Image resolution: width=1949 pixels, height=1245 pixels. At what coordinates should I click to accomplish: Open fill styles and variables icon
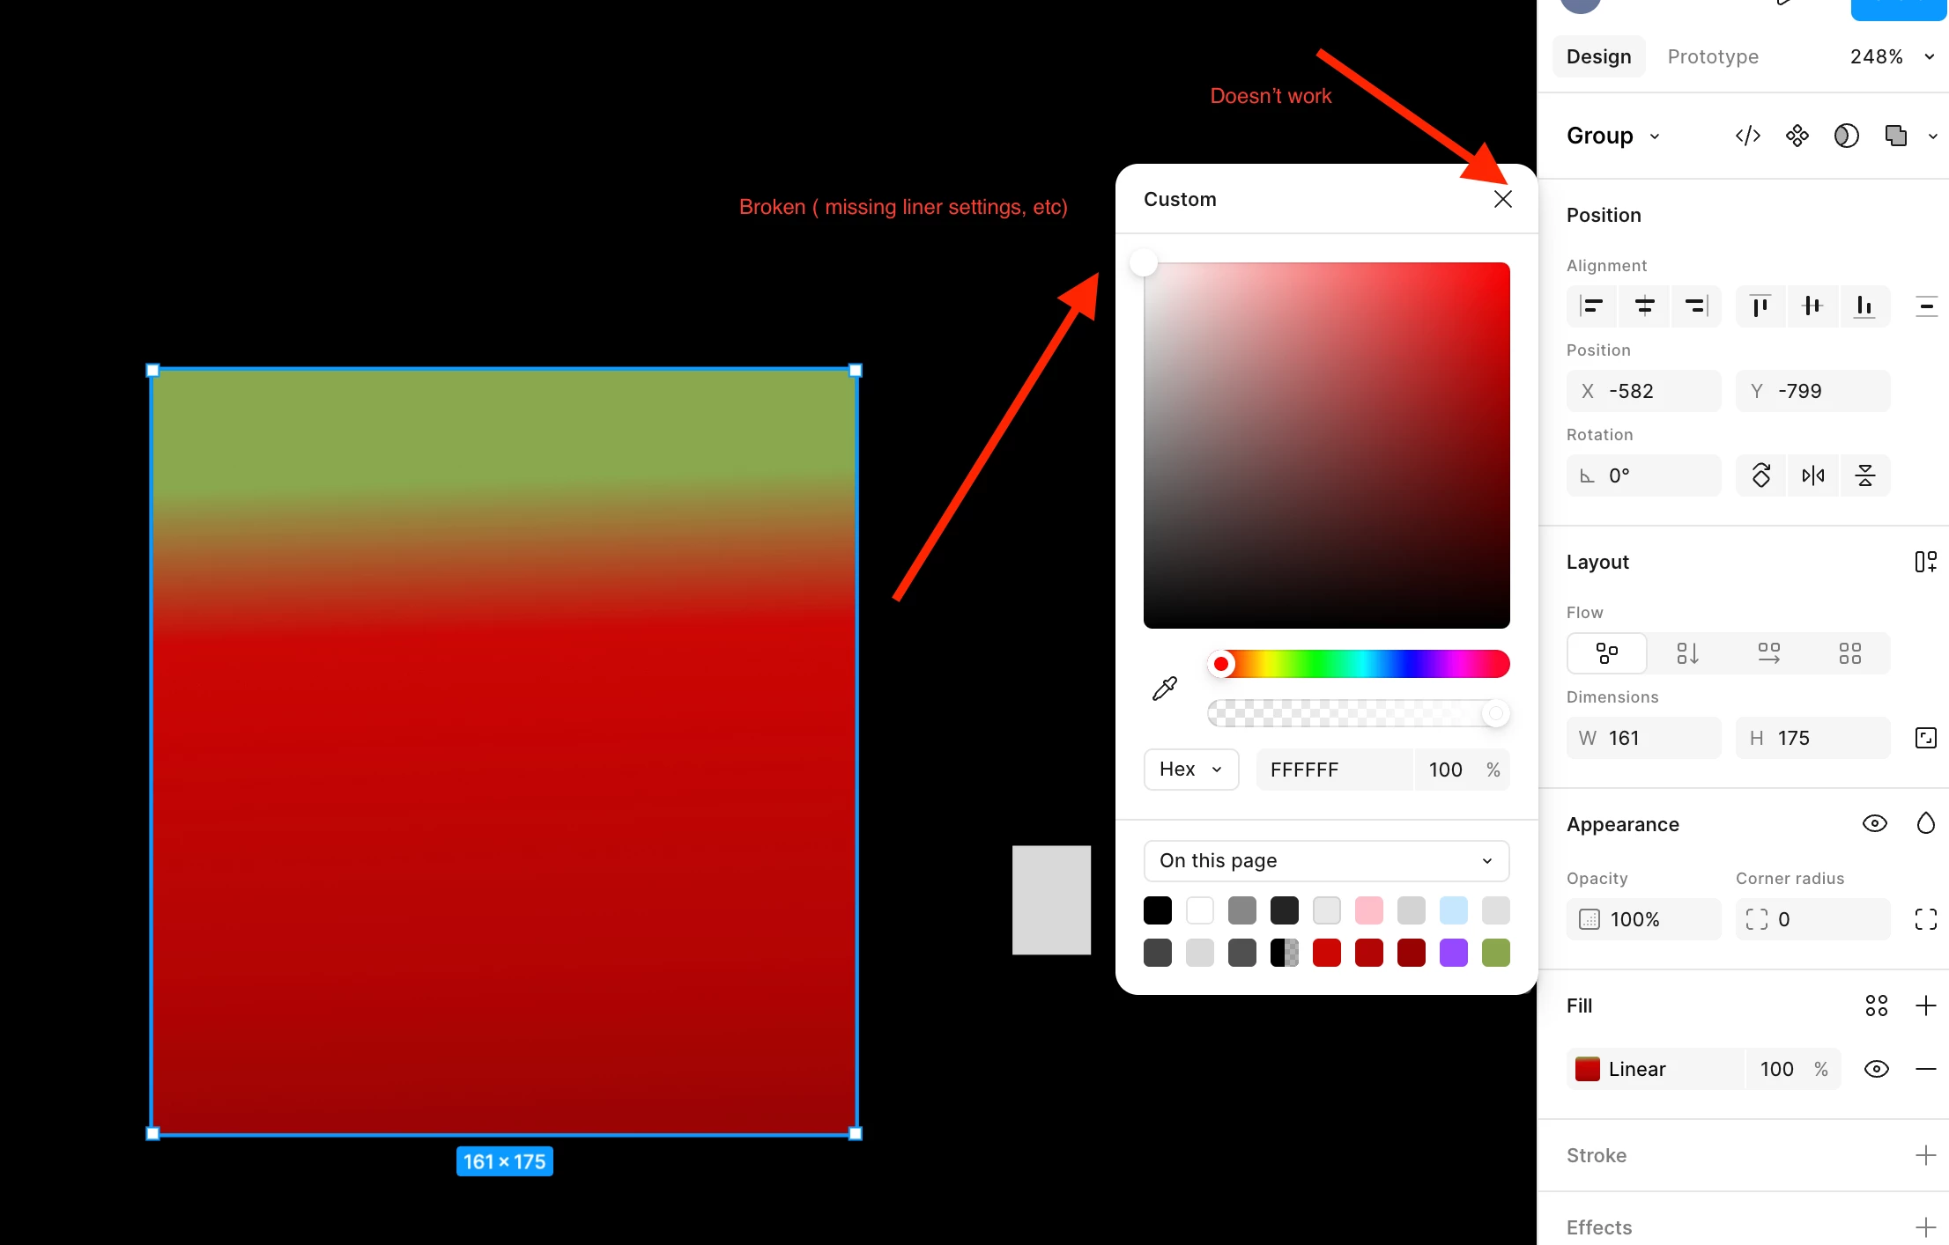tap(1876, 1006)
